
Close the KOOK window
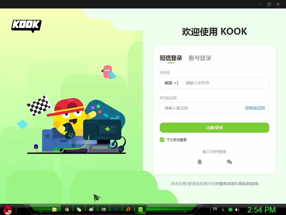pyautogui.click(x=278, y=4)
